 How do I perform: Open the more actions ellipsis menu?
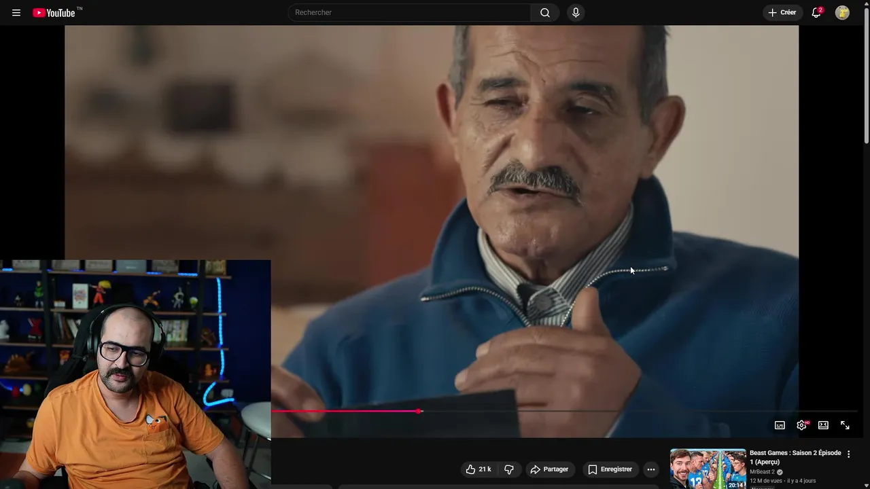[x=651, y=469]
